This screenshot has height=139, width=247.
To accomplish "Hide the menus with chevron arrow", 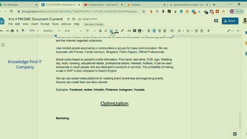I will click(238, 31).
